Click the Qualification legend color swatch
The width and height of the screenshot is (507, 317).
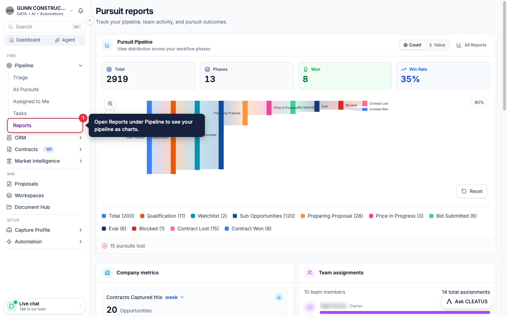(142, 216)
